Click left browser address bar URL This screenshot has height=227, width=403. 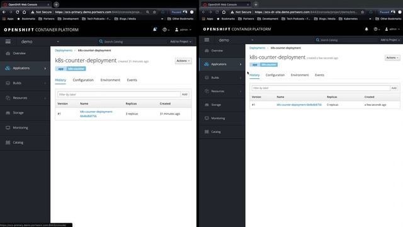tap(99, 12)
